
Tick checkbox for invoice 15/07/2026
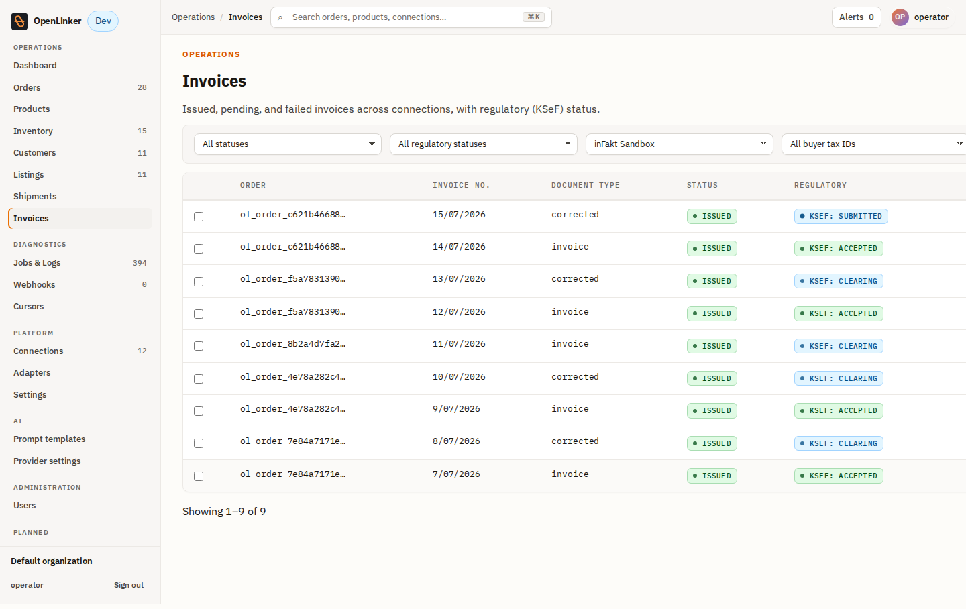pos(199,217)
